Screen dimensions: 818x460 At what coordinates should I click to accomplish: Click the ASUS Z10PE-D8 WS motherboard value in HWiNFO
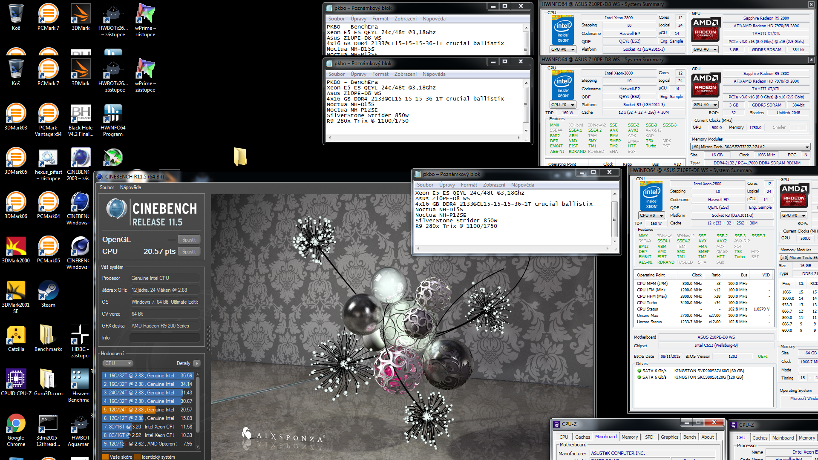(716, 337)
